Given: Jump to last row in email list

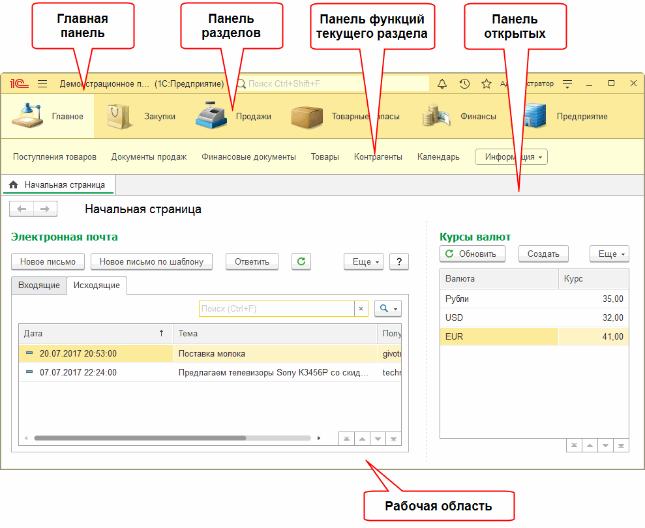Looking at the screenshot, I should pyautogui.click(x=393, y=439).
